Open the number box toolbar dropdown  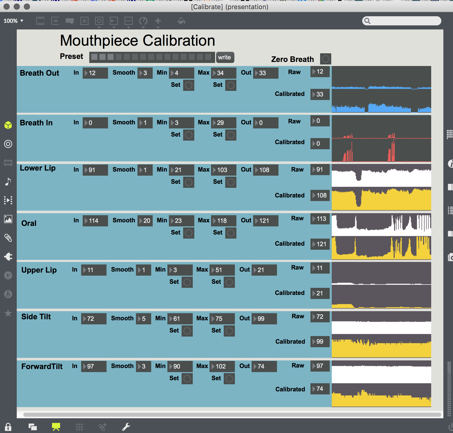coord(114,22)
